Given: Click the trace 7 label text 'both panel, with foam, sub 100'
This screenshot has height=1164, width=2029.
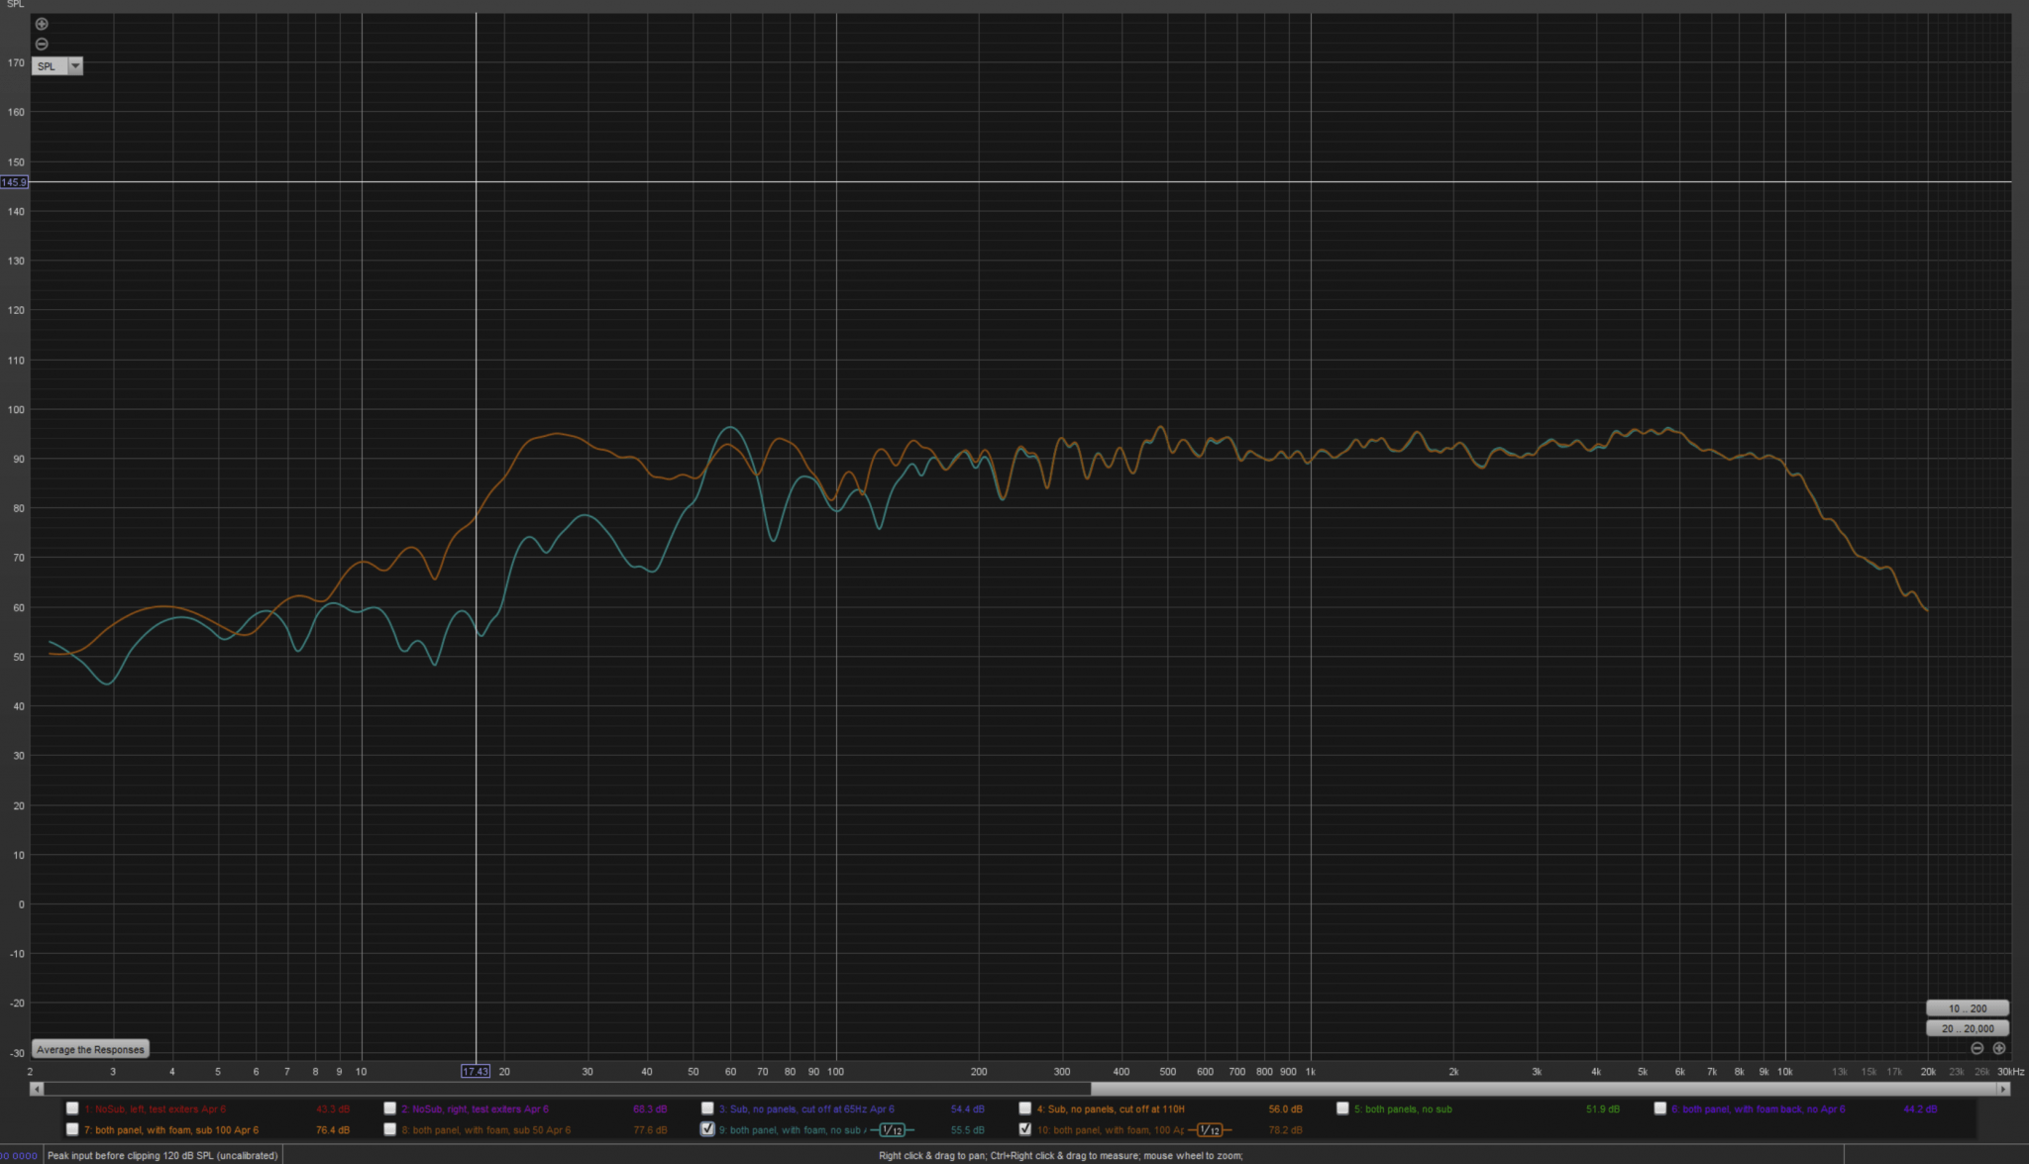Looking at the screenshot, I should coord(163,1130).
